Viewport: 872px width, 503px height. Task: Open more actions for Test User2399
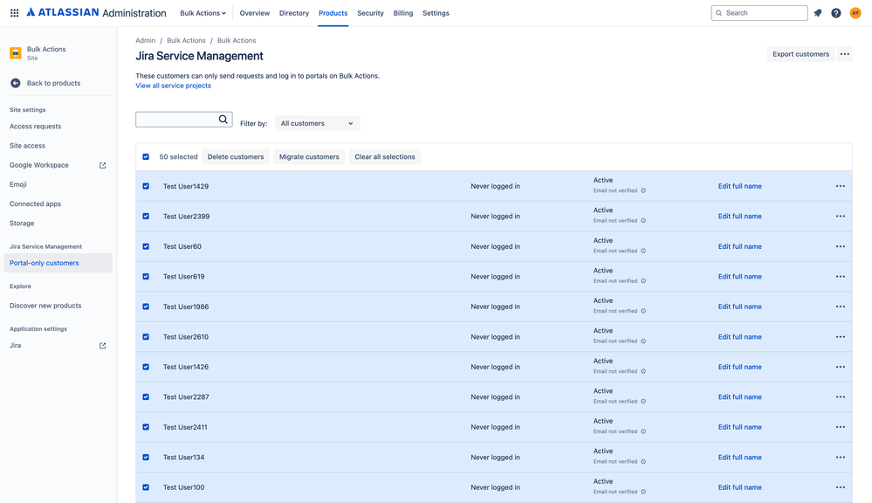click(841, 217)
